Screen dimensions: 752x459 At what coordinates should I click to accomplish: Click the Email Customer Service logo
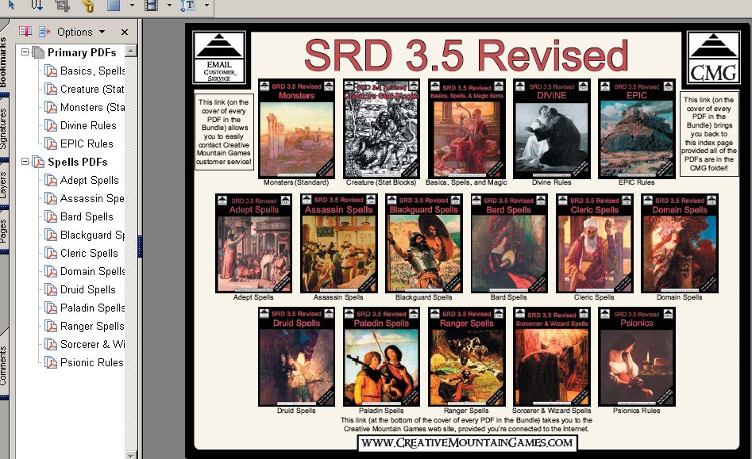[219, 57]
